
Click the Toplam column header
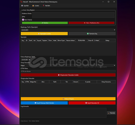45,40
